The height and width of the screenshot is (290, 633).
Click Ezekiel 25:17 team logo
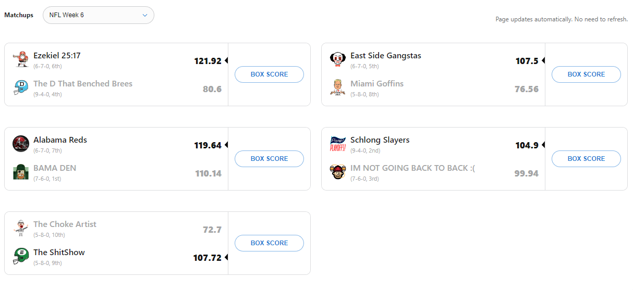pos(21,59)
